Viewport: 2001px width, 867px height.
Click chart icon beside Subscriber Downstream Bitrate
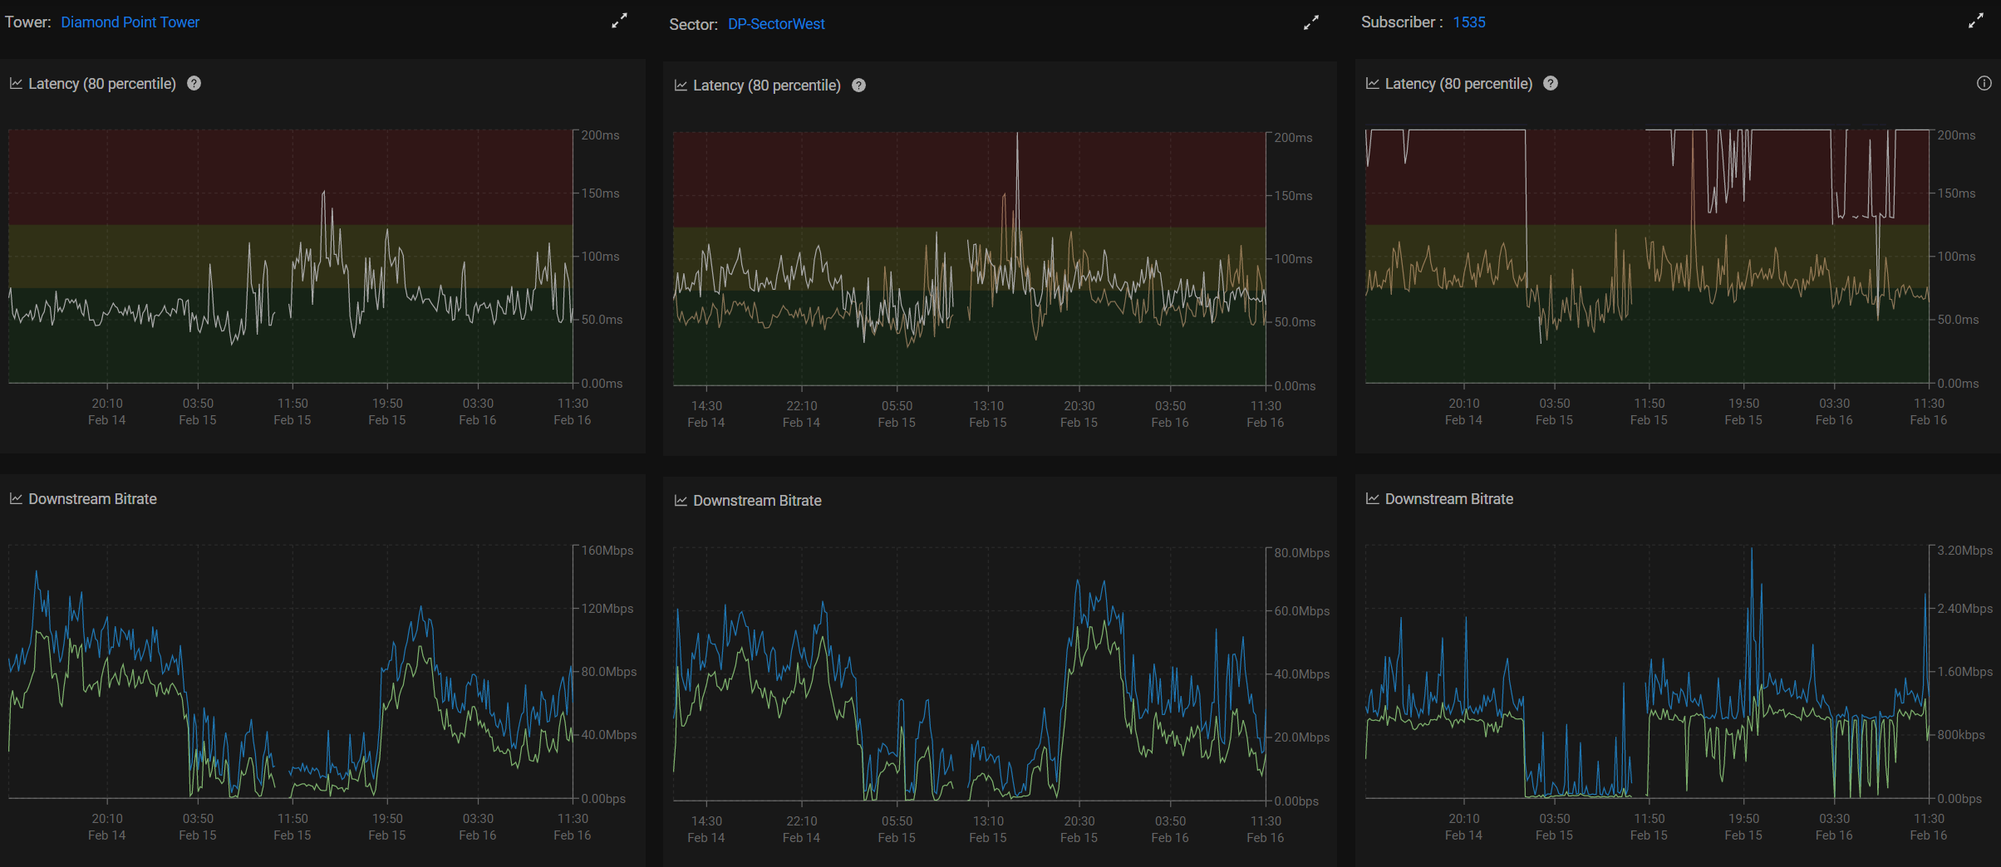click(x=1372, y=499)
